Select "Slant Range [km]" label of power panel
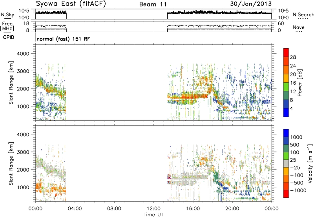Screen dimensions: 314x217 pyautogui.click(x=11, y=83)
